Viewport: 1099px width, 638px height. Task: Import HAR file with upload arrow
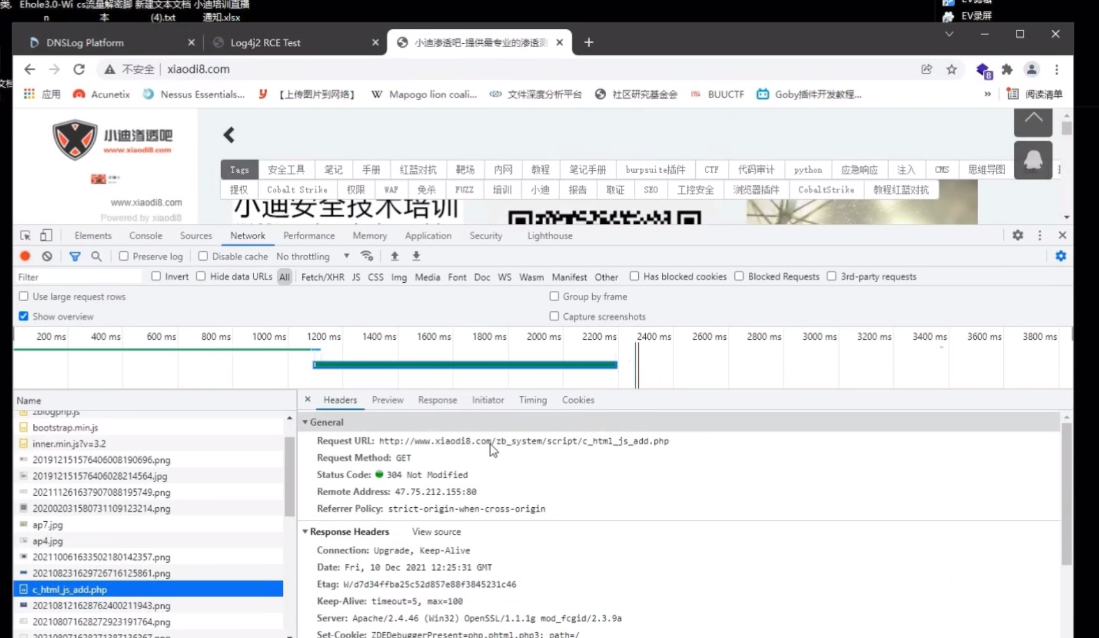(395, 256)
